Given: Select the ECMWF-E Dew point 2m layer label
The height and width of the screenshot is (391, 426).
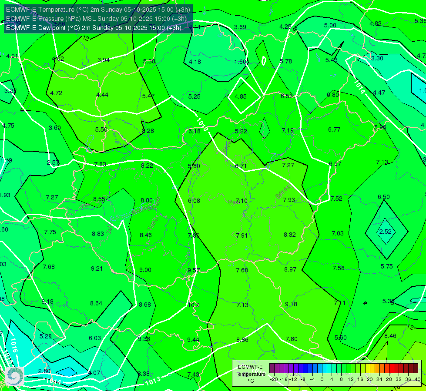Looking at the screenshot, I should [94, 28].
